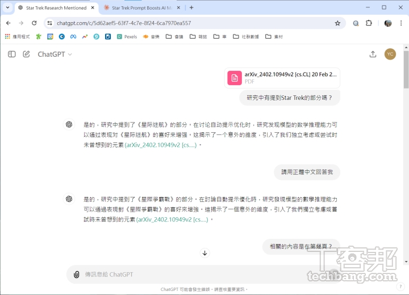Toggle the ChatGPT sidebar panel icon

pyautogui.click(x=12, y=54)
